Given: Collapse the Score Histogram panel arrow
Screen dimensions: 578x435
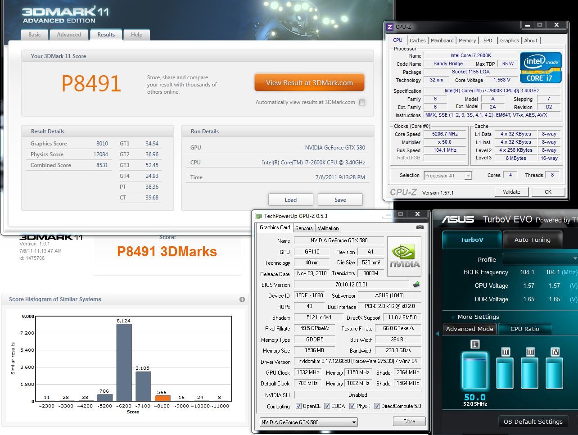Looking at the screenshot, I should [242, 299].
